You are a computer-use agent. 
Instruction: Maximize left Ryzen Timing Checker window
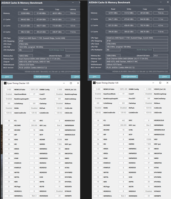point(71,83)
